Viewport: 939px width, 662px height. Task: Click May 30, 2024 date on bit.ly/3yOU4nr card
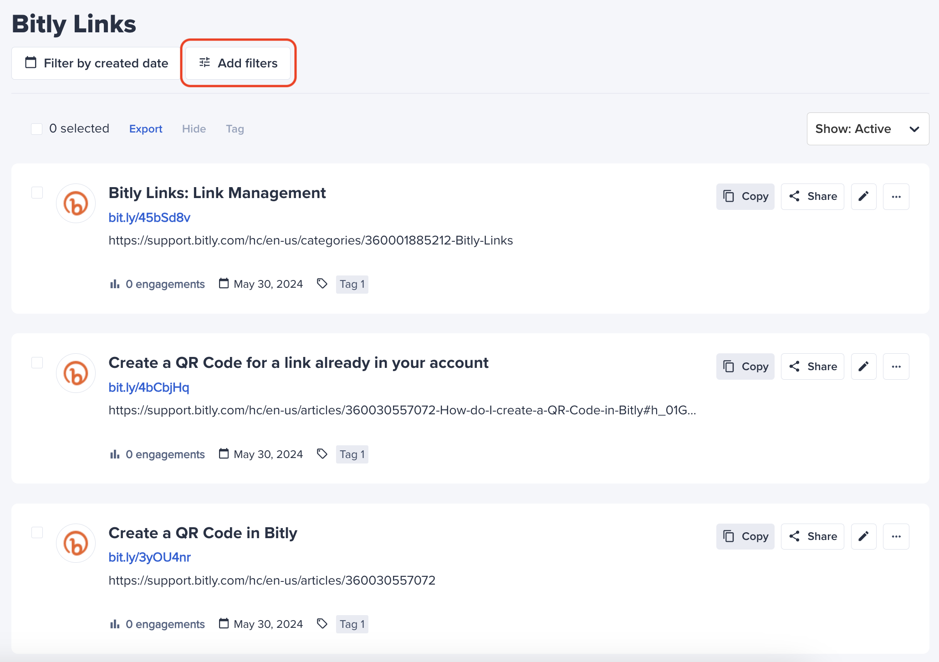pos(261,624)
